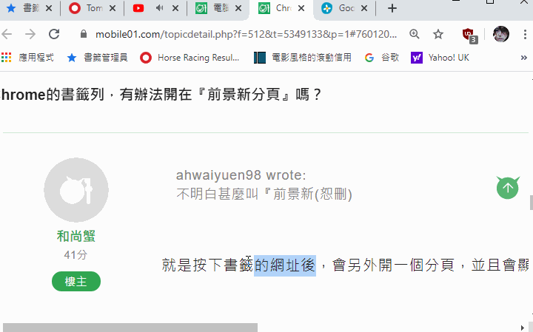
Task: Open Yahoo! UK bookmark
Action: coord(440,58)
